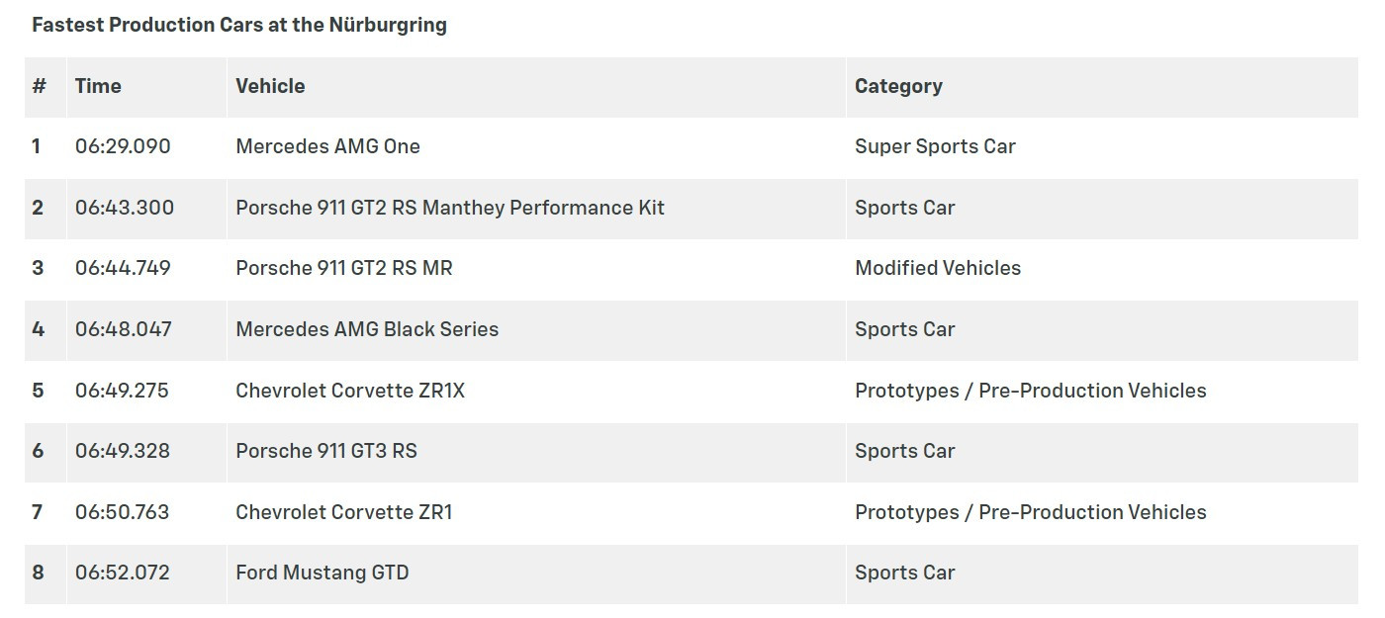The width and height of the screenshot is (1385, 618).
Task: Click Porsche 911 GT2 RS Manthey Performance Kit
Action: pyautogui.click(x=450, y=208)
